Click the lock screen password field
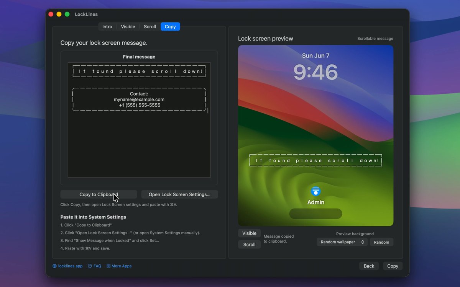 click(315, 214)
